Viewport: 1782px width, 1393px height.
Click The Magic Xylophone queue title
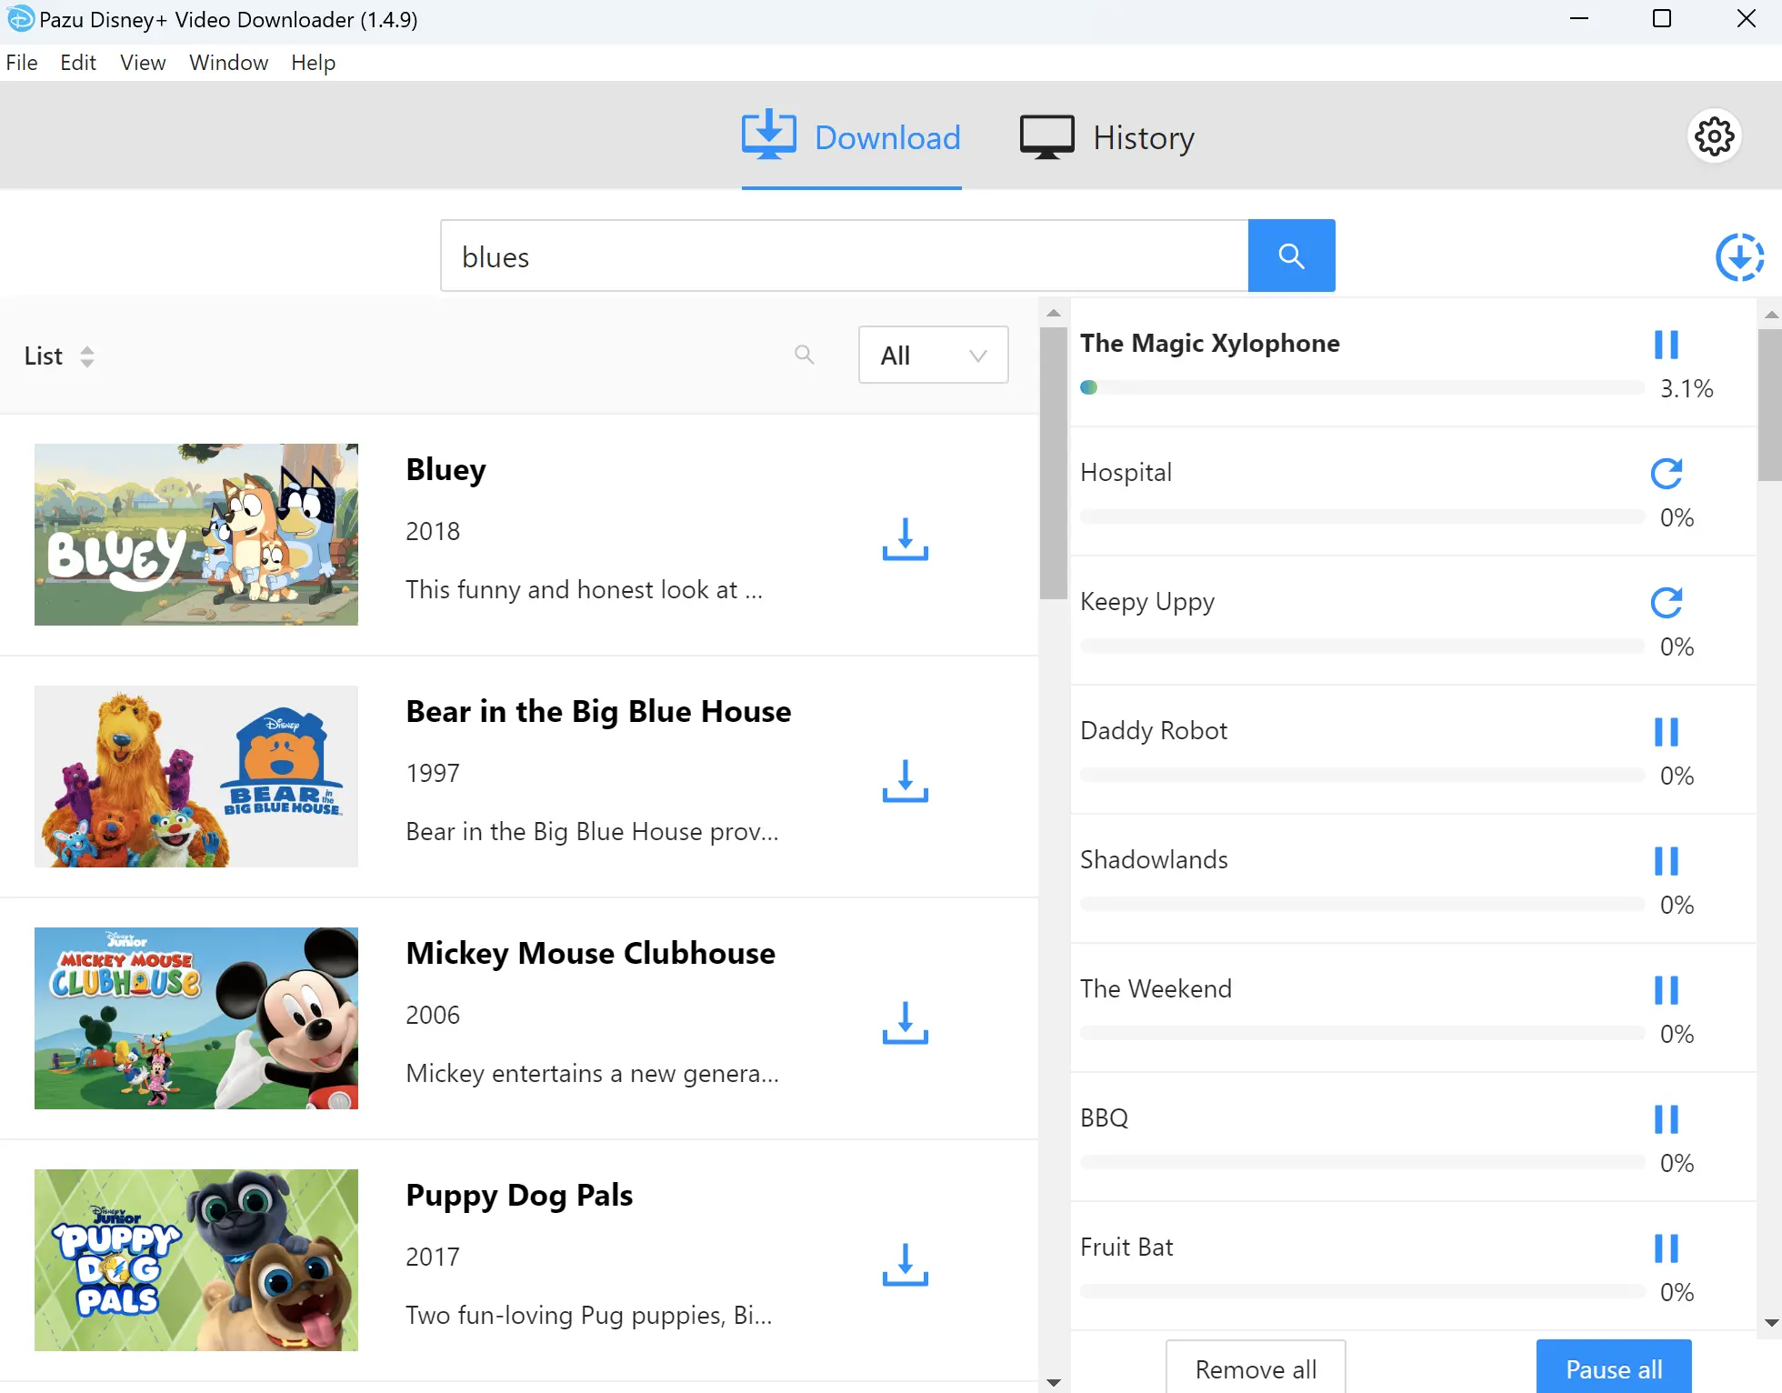pyautogui.click(x=1209, y=343)
